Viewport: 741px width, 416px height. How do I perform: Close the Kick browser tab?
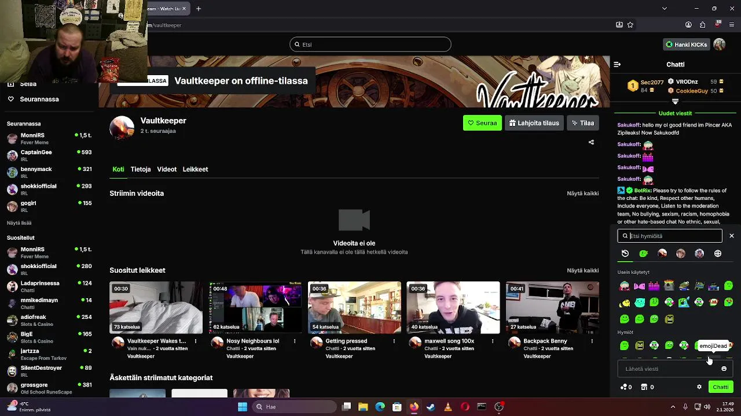(x=185, y=9)
